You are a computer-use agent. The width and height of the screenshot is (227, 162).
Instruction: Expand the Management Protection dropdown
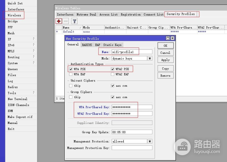click(150, 141)
